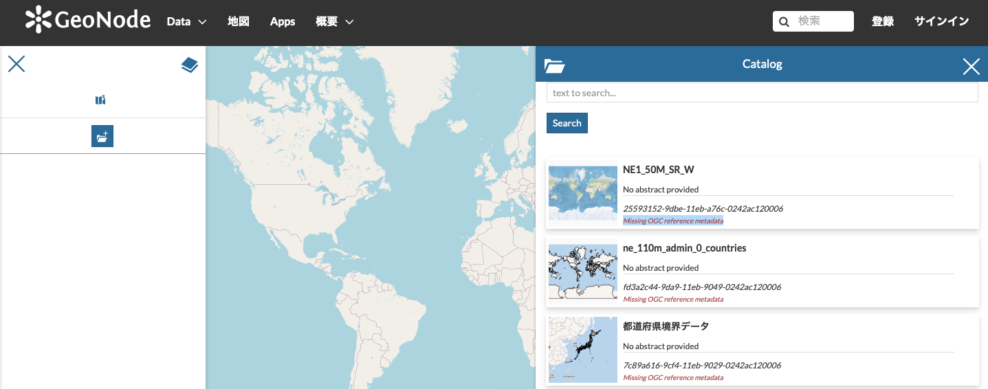The height and width of the screenshot is (389, 988).
Task: Click ID fd3a2c44-9da9-11eb-9049-0242ac120006
Action: [x=702, y=287]
